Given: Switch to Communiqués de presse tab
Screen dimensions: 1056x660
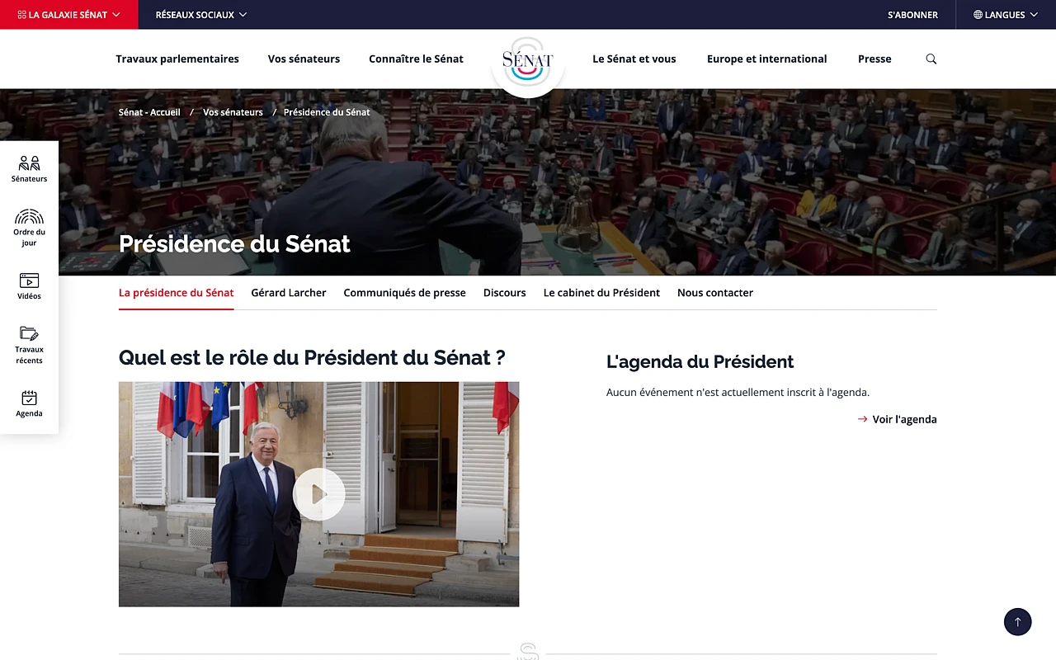Looking at the screenshot, I should [x=405, y=293].
